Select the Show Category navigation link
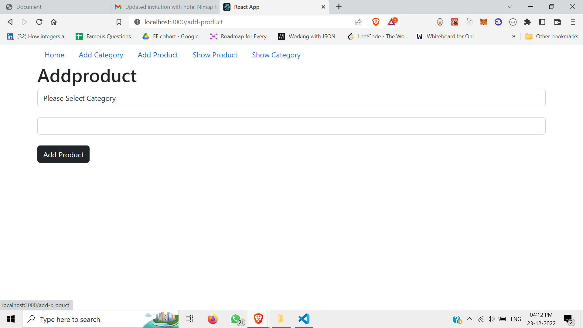This screenshot has height=328, width=583. coord(276,55)
